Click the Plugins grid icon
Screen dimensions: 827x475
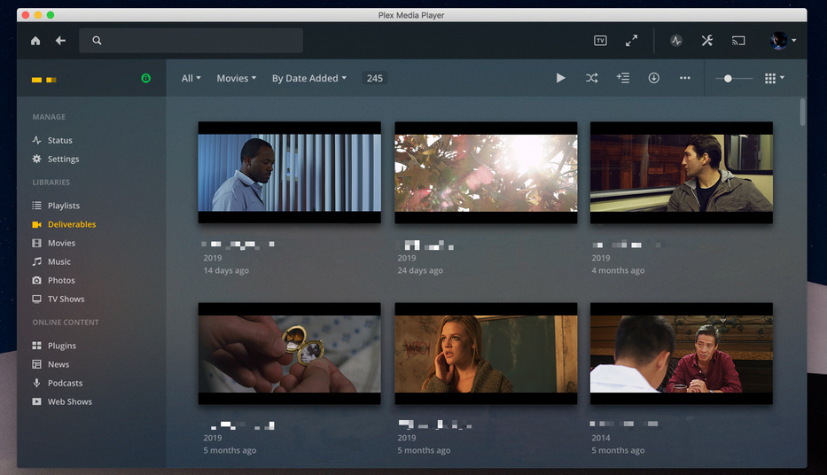coord(36,346)
